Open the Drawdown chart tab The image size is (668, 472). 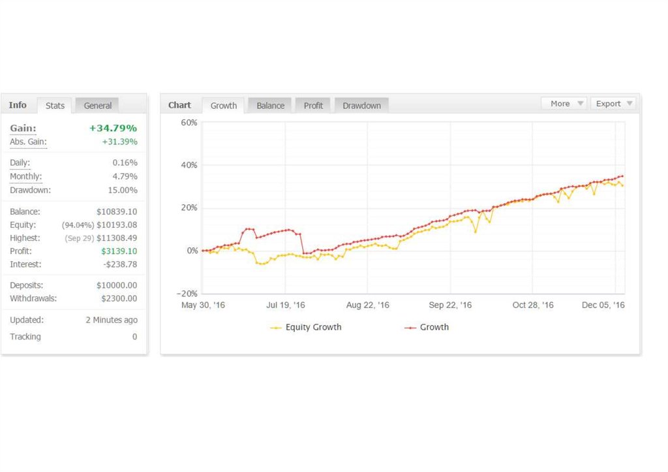pos(361,105)
